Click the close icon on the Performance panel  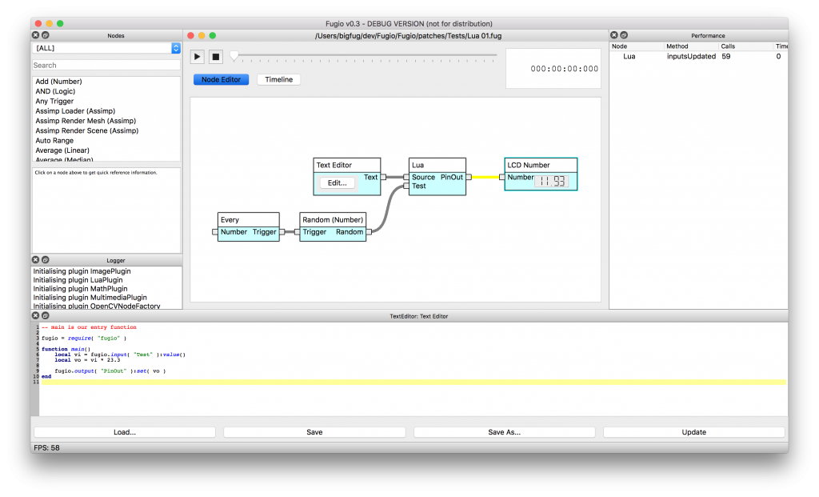(x=613, y=34)
